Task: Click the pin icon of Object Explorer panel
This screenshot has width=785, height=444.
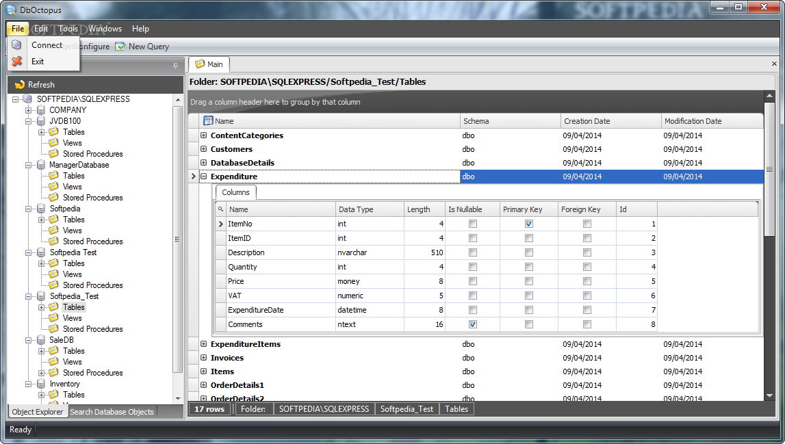Action: pos(175,66)
